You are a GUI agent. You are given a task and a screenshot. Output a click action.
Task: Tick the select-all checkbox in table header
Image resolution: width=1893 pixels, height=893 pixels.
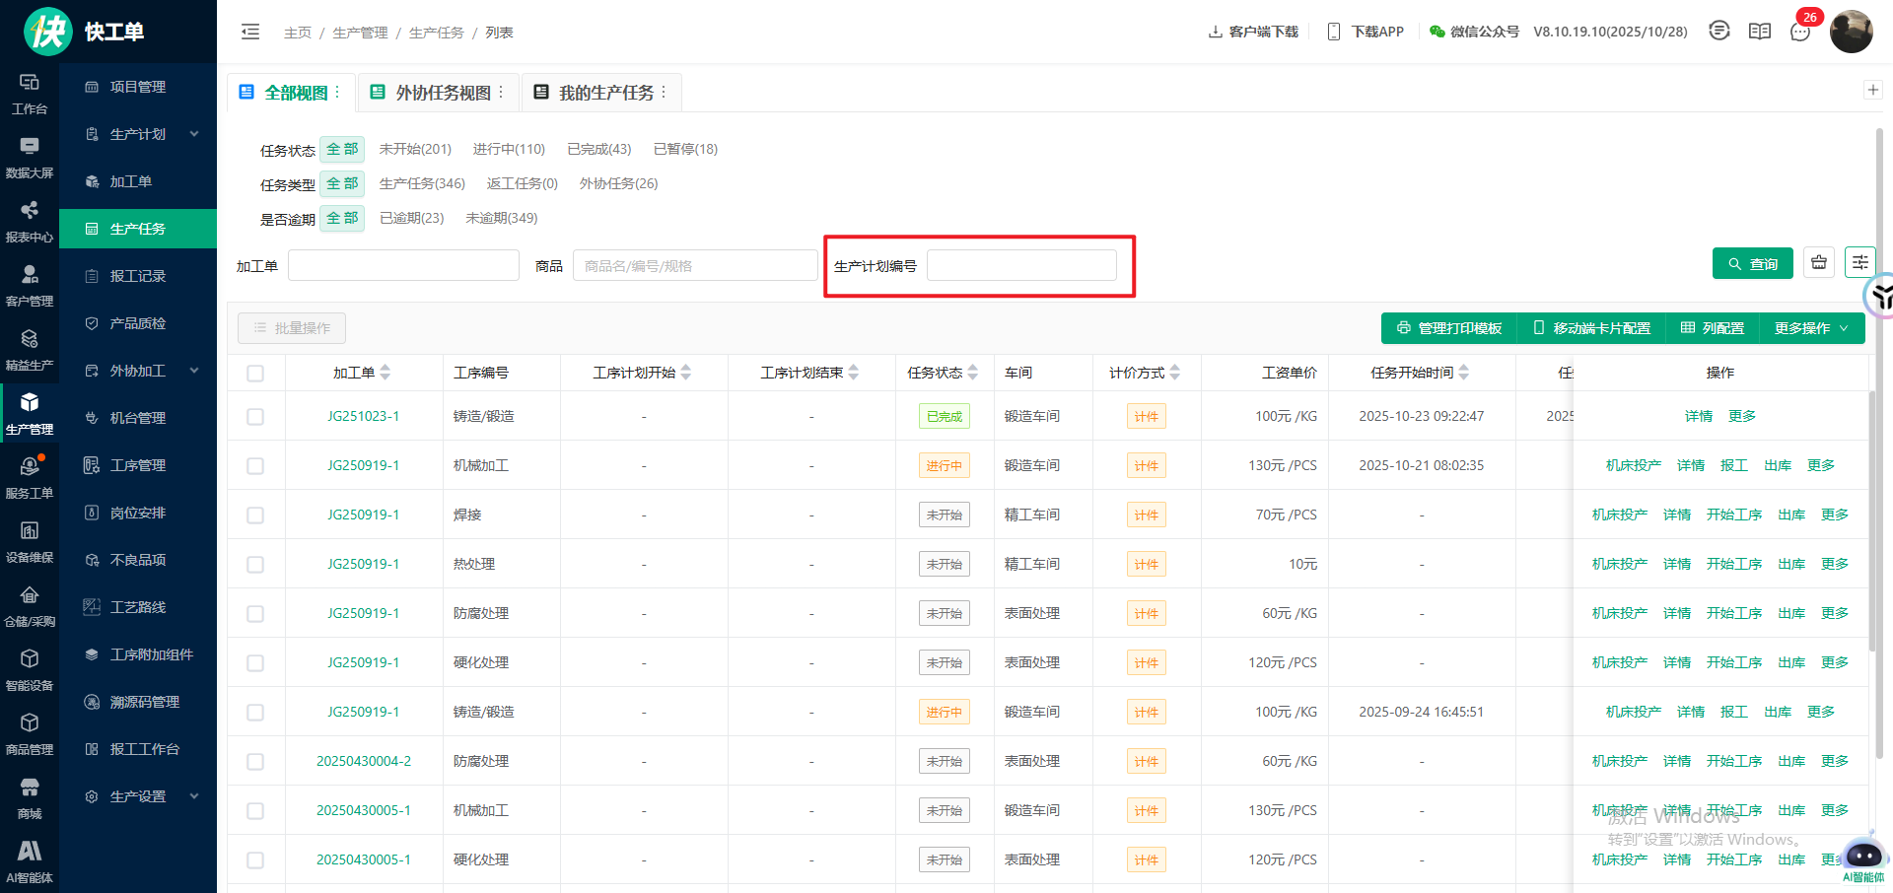pyautogui.click(x=255, y=374)
